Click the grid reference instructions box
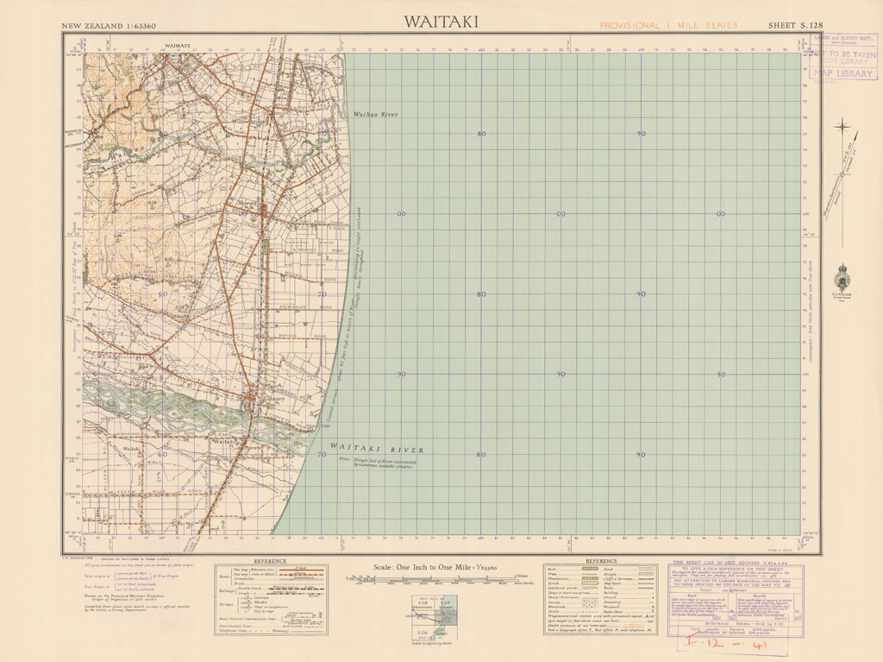 (x=737, y=600)
